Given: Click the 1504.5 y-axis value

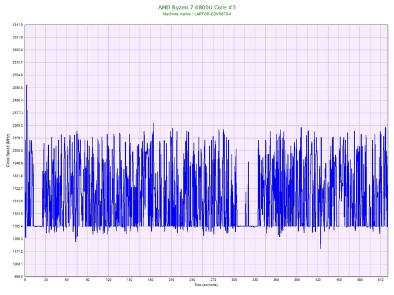Looking at the screenshot, I should pos(18,214).
